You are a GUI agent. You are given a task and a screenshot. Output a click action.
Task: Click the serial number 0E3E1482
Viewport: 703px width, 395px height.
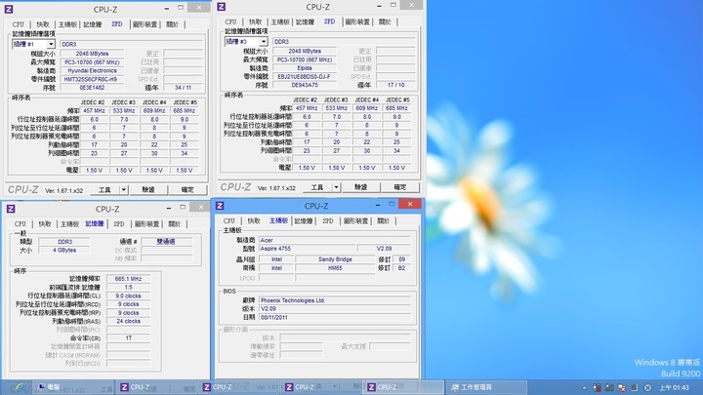pos(92,88)
